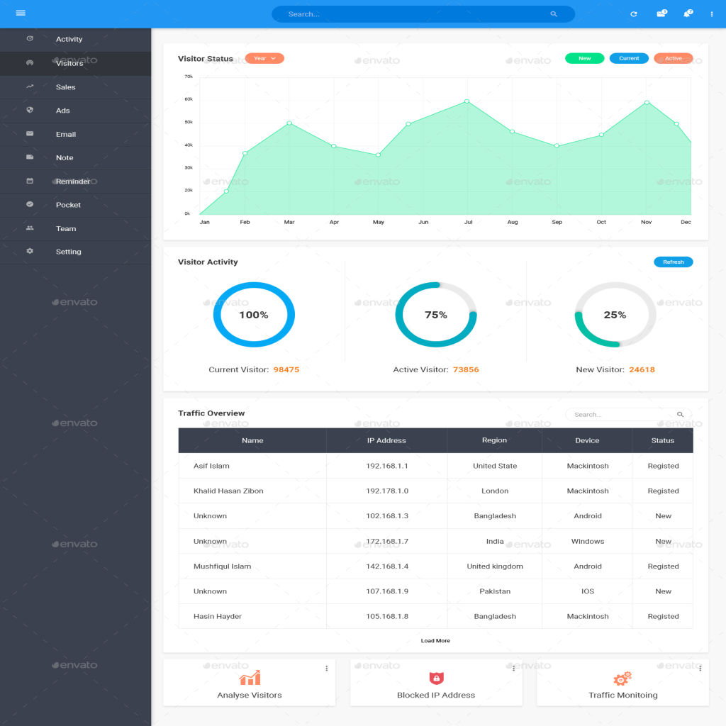Expand the Analyse Visitors card options menu

327,668
